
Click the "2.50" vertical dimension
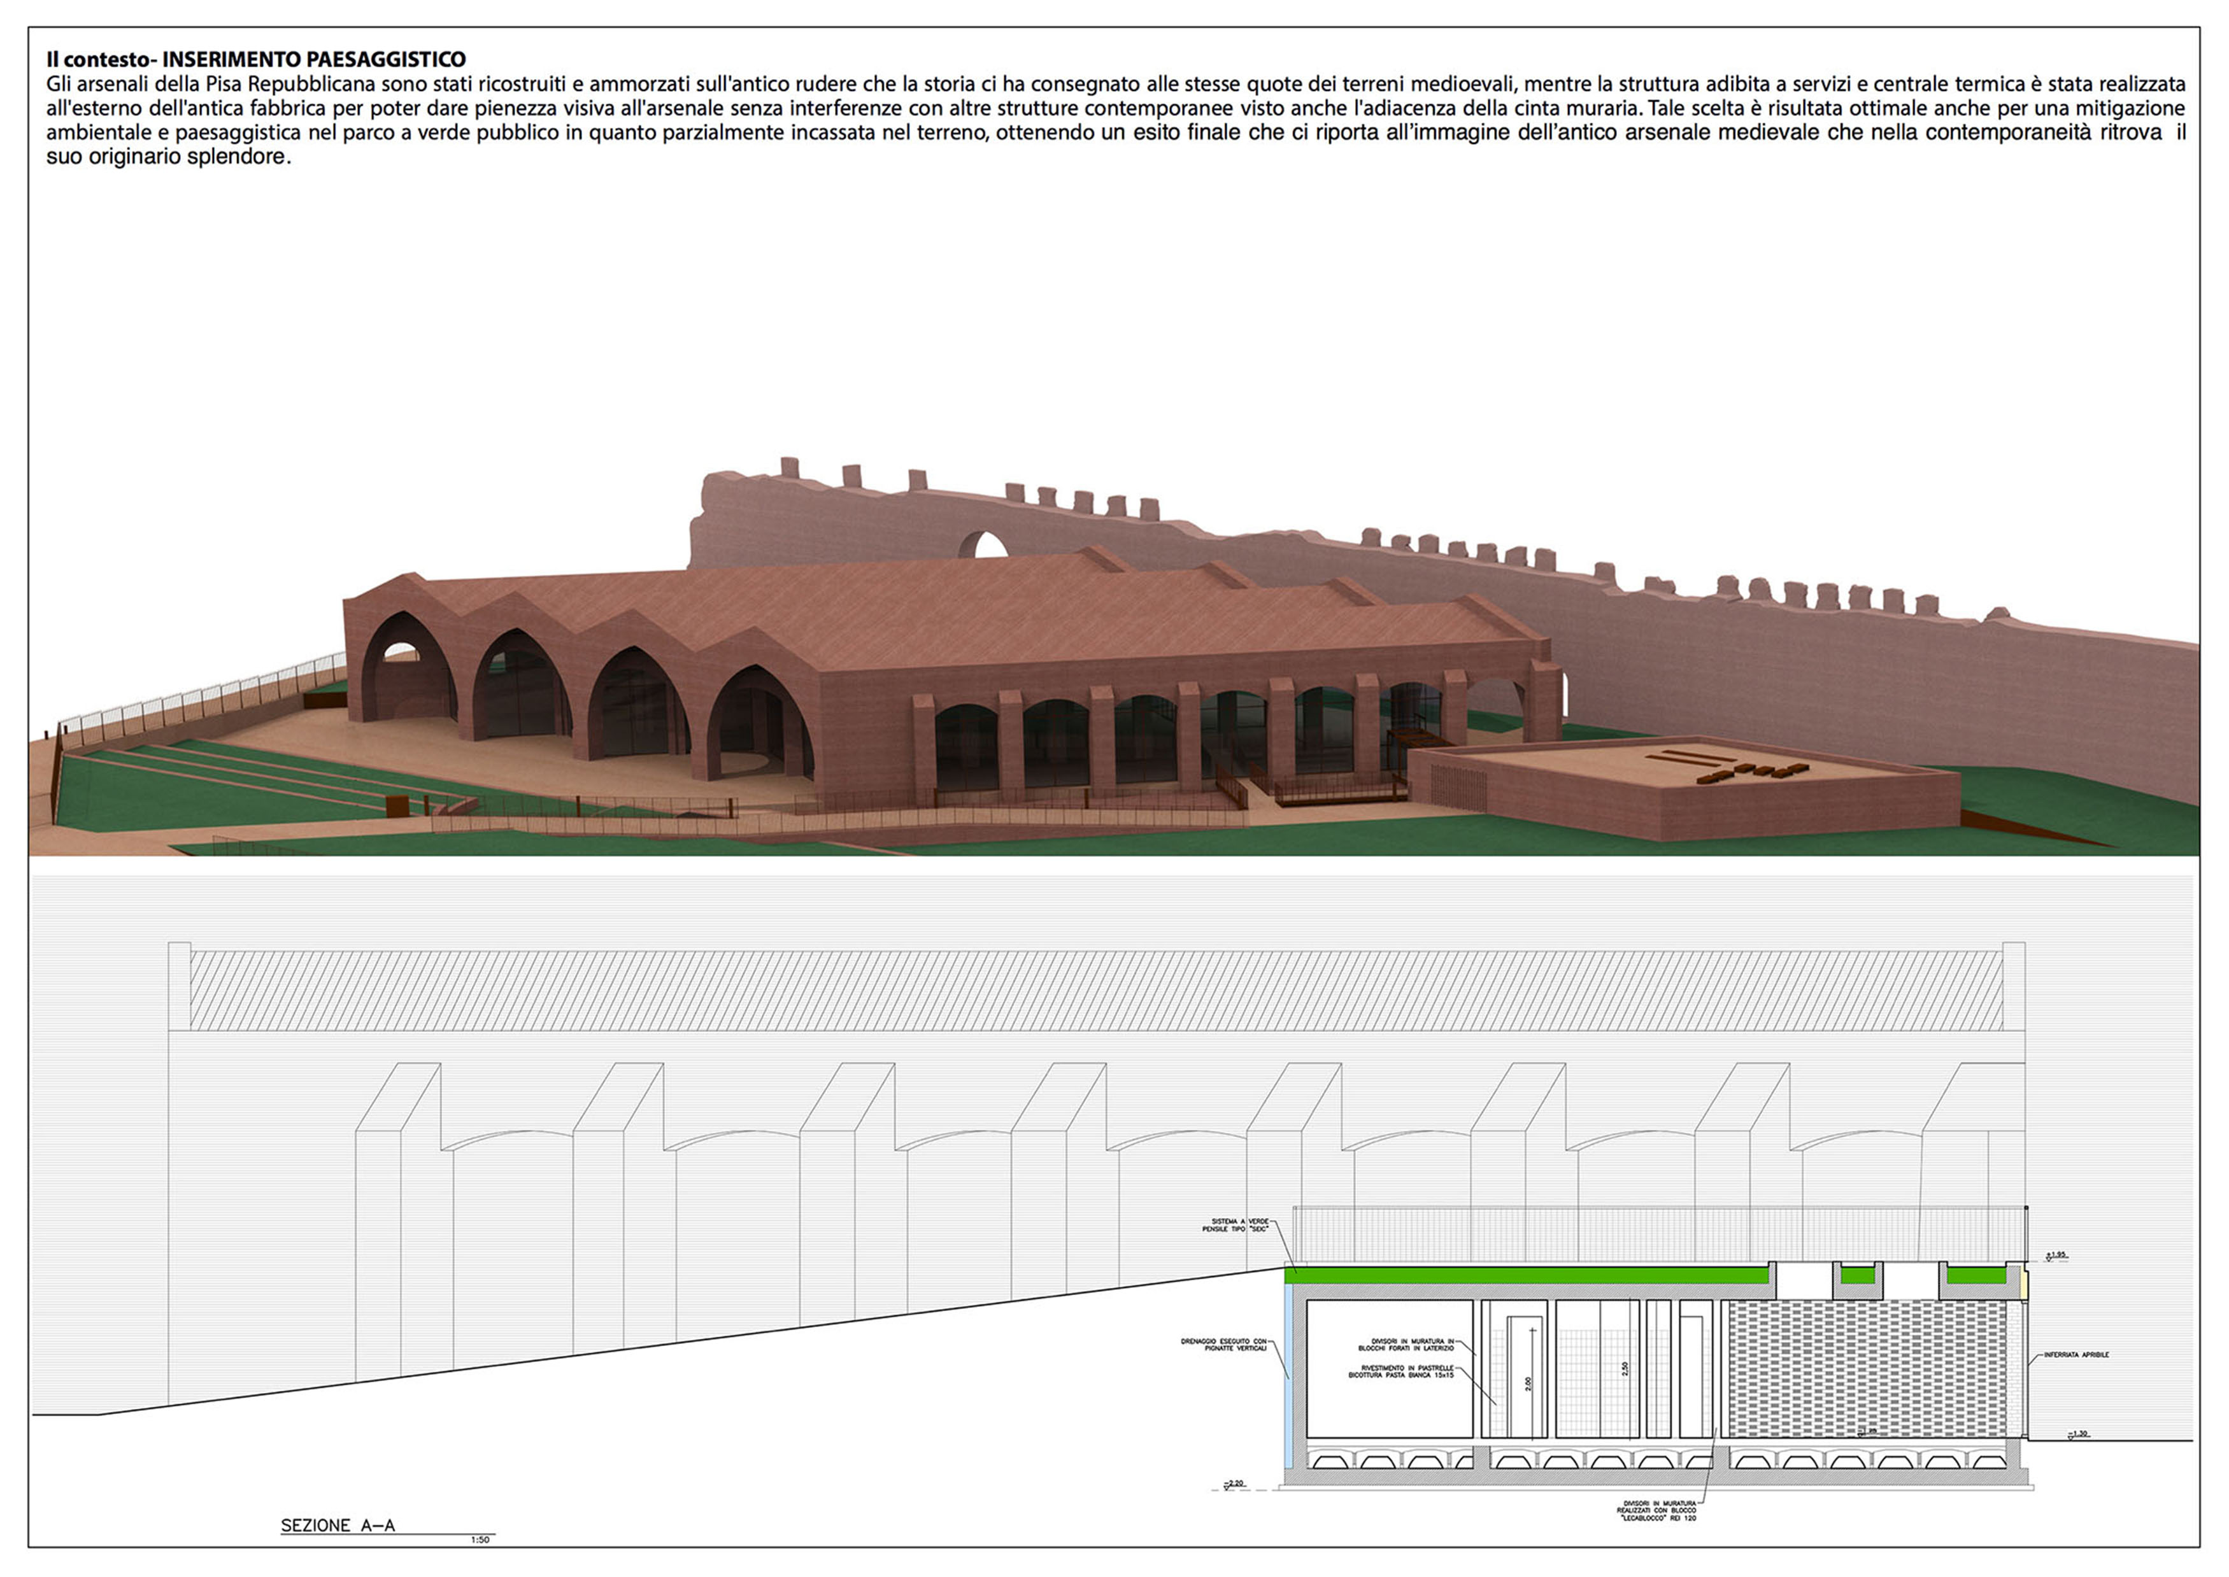pos(1625,1368)
